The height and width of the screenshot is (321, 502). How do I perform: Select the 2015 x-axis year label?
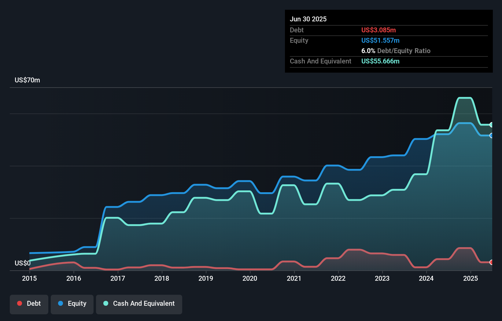click(x=29, y=278)
